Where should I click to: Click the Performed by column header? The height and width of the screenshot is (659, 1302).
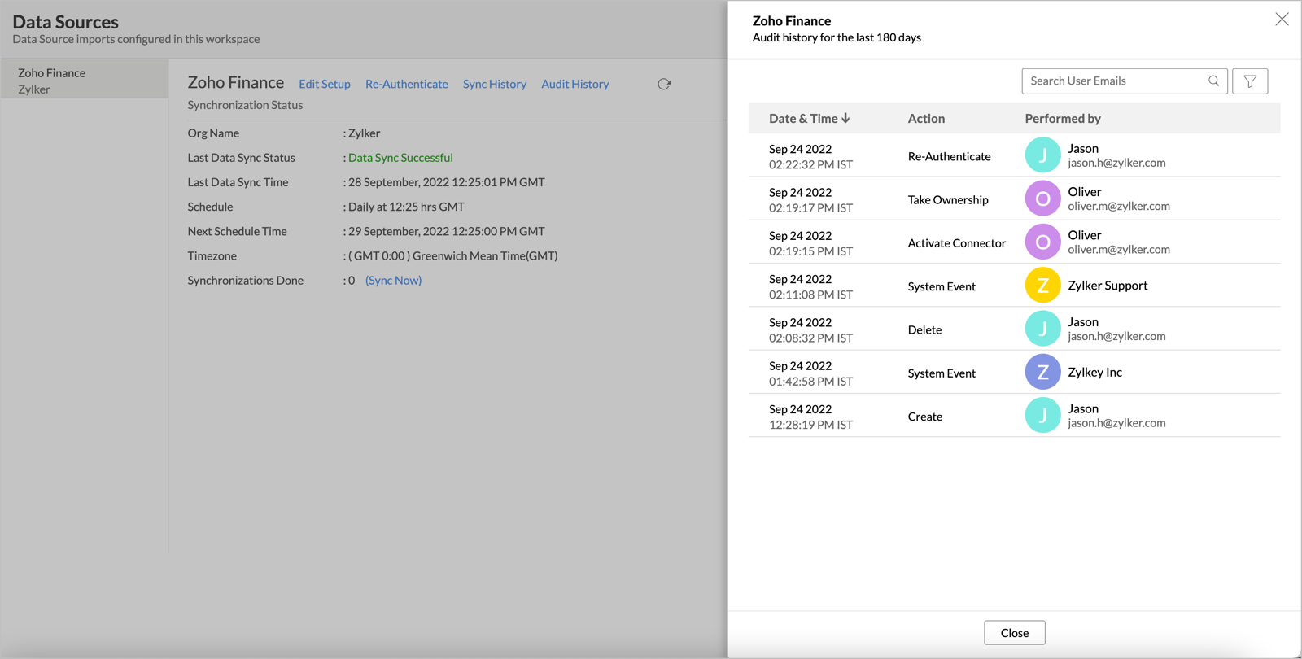click(x=1063, y=119)
